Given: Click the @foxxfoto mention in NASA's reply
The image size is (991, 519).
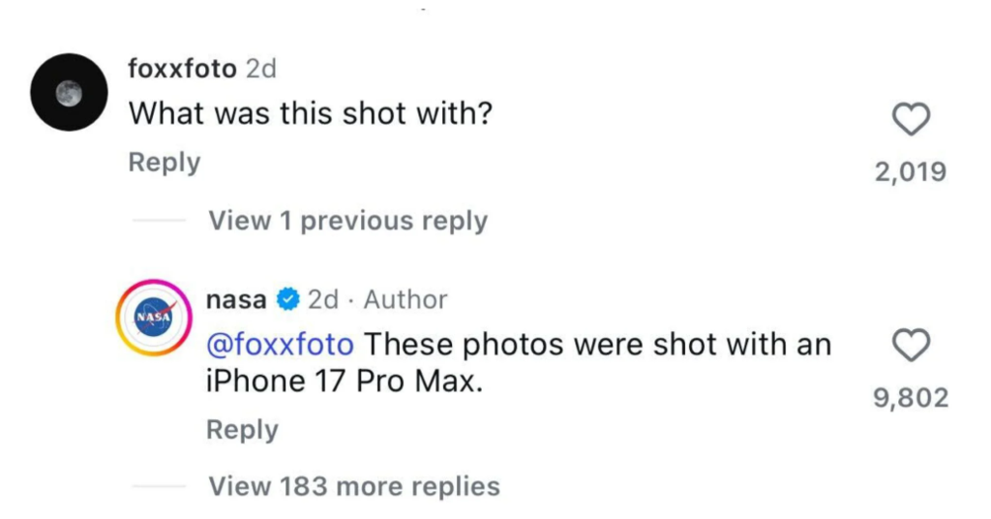Looking at the screenshot, I should tap(280, 344).
